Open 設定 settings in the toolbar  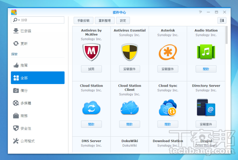tap(123, 20)
